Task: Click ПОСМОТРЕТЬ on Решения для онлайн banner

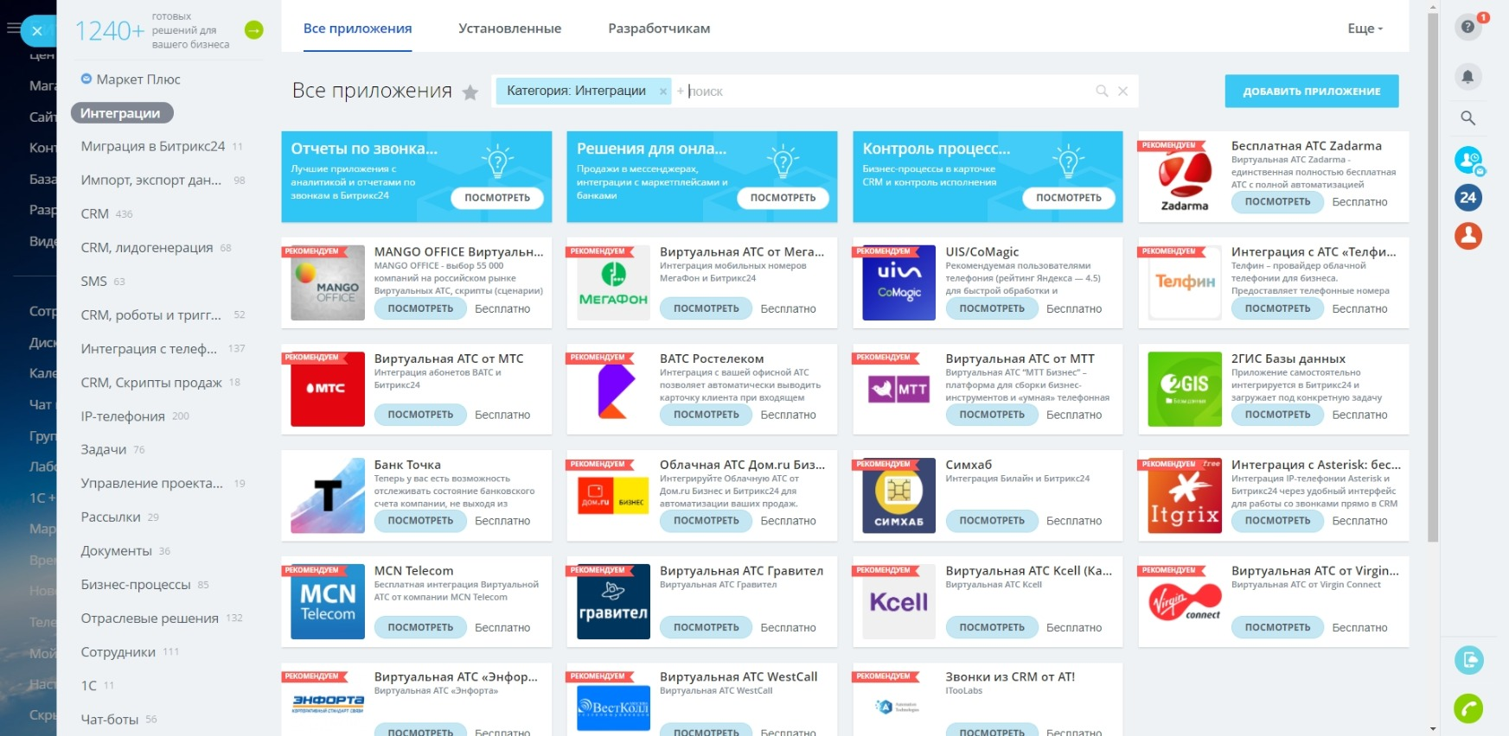Action: click(x=783, y=198)
